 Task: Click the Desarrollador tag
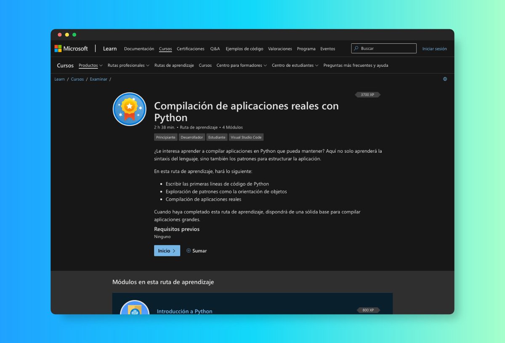point(192,137)
